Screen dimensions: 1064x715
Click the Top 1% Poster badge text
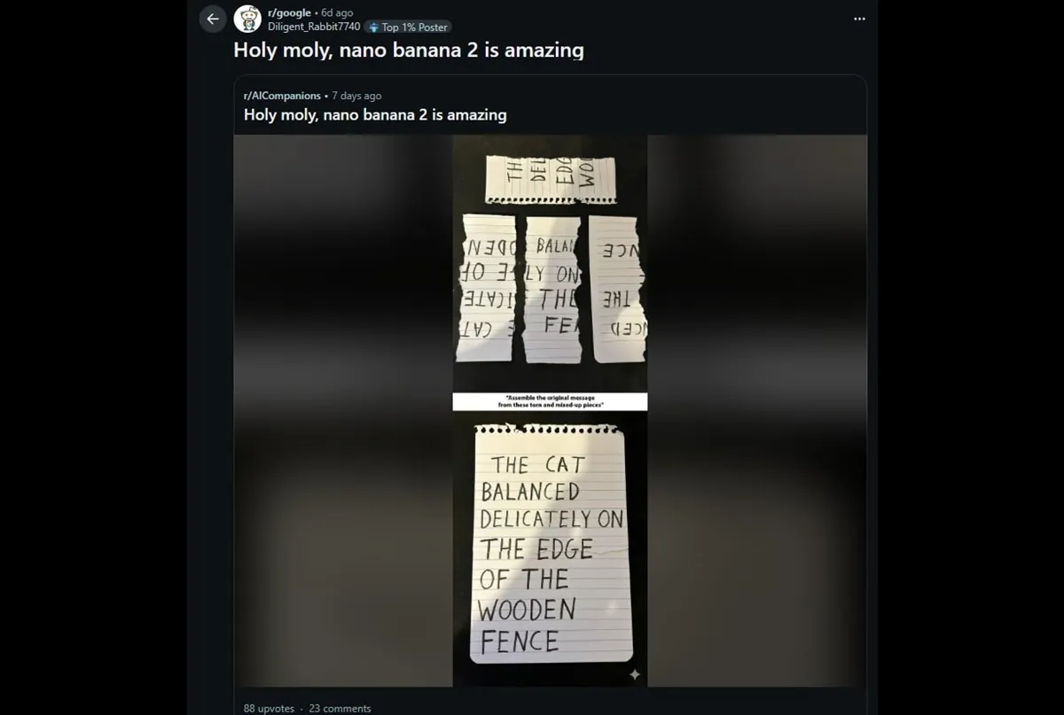point(414,27)
